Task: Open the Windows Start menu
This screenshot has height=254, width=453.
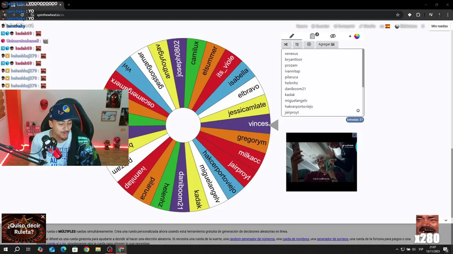Action: click(x=5, y=249)
